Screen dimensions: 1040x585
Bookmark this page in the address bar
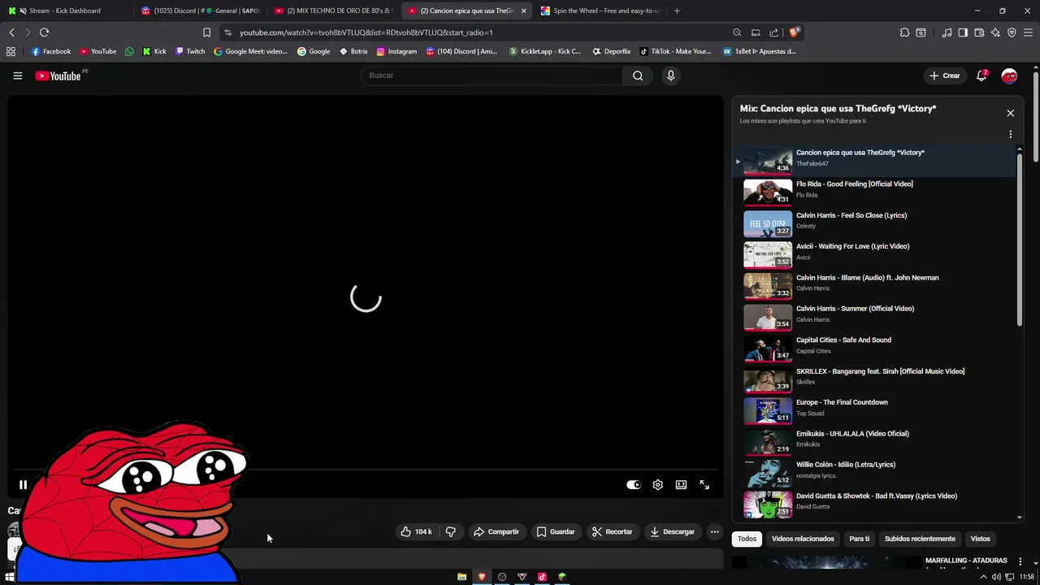206,32
